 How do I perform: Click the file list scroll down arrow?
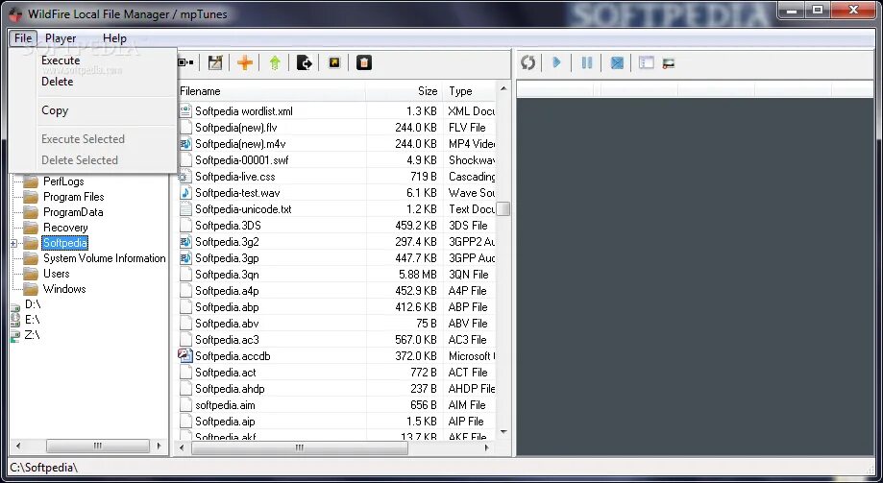[503, 432]
